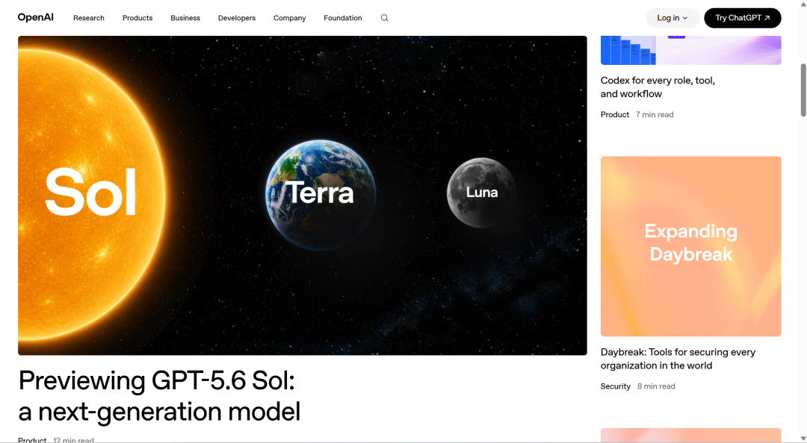This screenshot has height=443, width=807.
Task: Click the page vertical scrollbar thumb
Action: coord(803,90)
